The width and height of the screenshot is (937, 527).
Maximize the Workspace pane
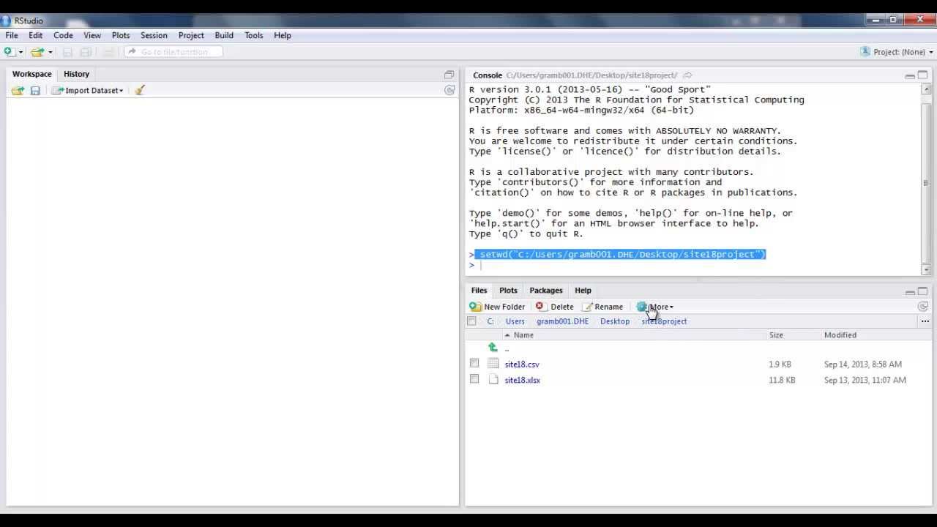click(x=449, y=75)
